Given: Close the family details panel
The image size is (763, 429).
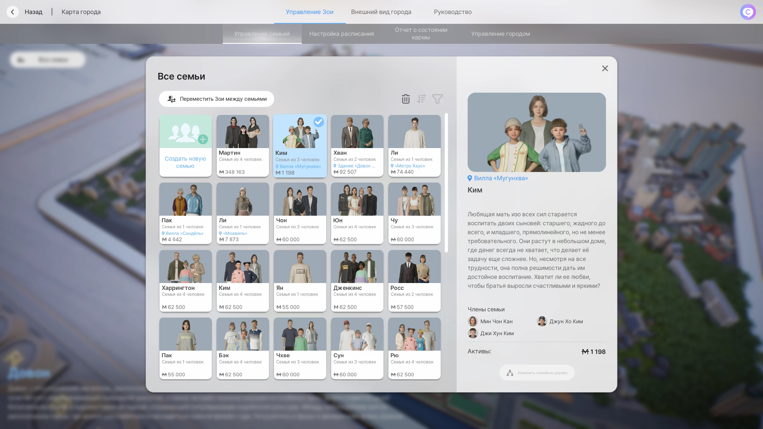Looking at the screenshot, I should click(x=605, y=69).
